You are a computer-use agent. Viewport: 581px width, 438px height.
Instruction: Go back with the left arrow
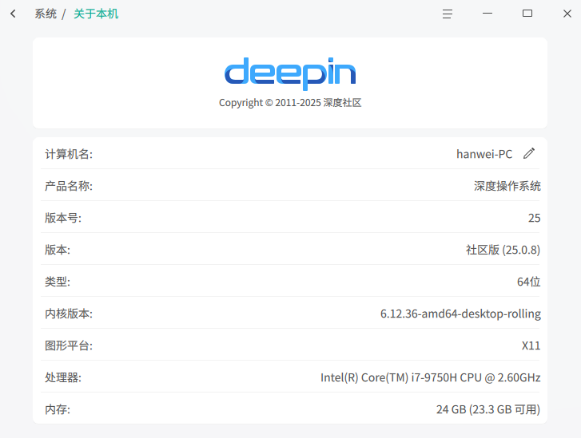click(13, 14)
